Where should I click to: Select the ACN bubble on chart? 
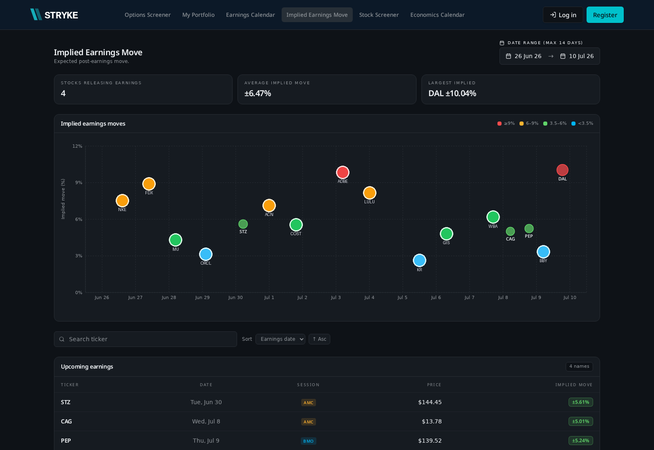269,205
